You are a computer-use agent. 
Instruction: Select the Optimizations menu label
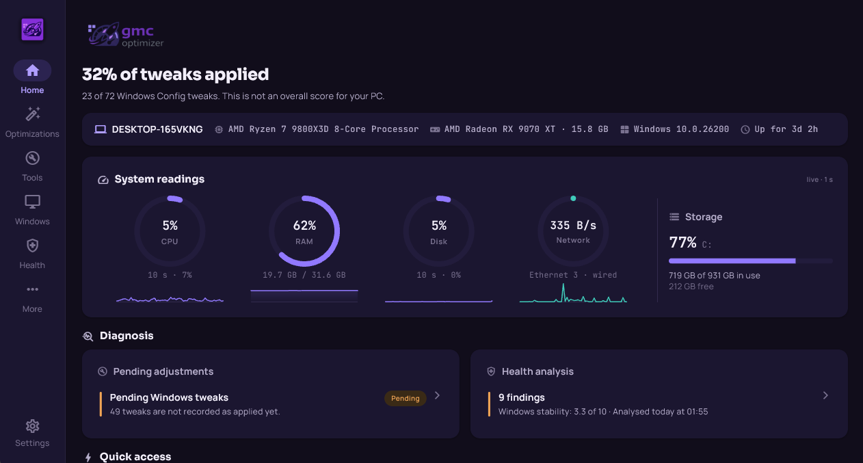coord(32,134)
